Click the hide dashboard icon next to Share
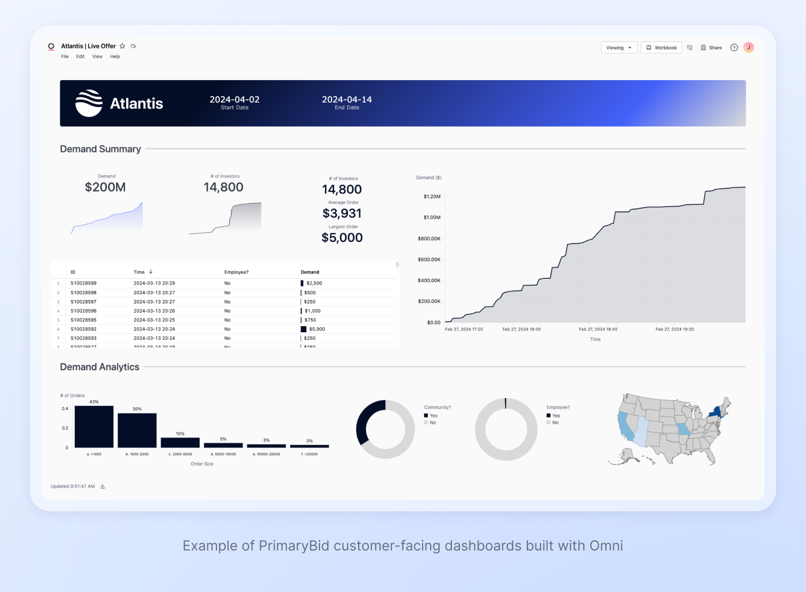Viewport: 806px width, 592px height. click(x=690, y=47)
